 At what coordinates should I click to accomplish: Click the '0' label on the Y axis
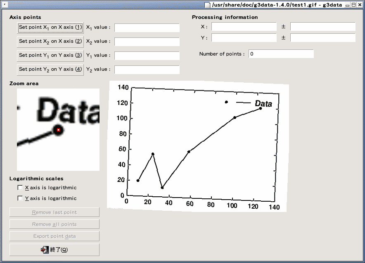[x=122, y=196]
